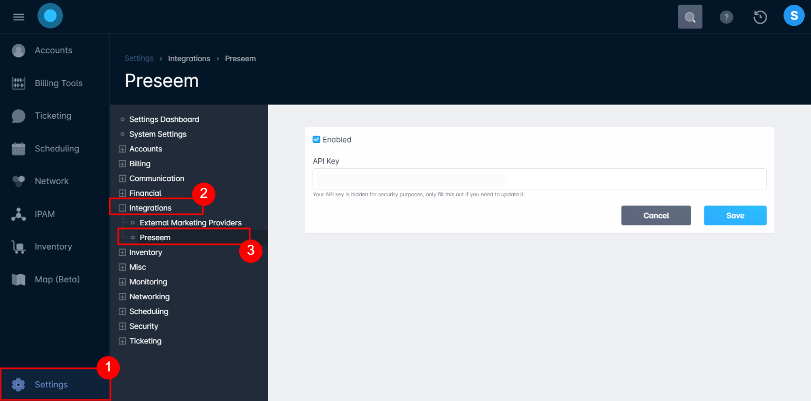Click the Scheduling calendar icon
This screenshot has height=401, width=811.
(18, 149)
